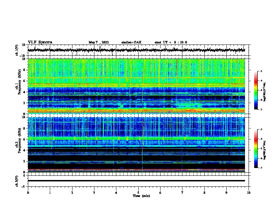This screenshot has height=216, width=280.
Task: Click the "station=GAK" header label
Action: click(x=132, y=42)
